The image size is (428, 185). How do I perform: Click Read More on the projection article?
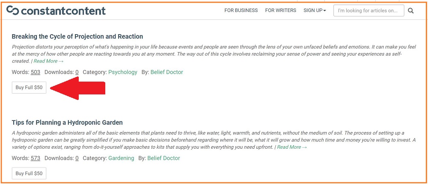tap(49, 61)
